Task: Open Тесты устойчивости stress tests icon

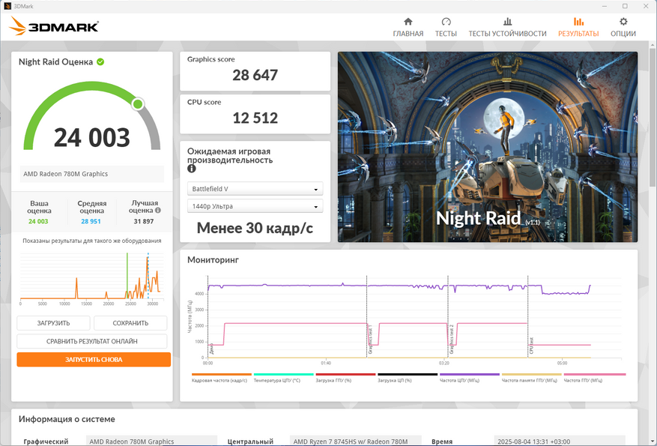Action: (x=507, y=22)
